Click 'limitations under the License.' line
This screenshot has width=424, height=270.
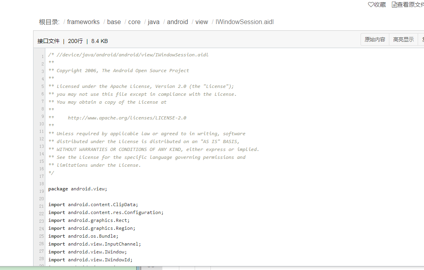pos(95,165)
